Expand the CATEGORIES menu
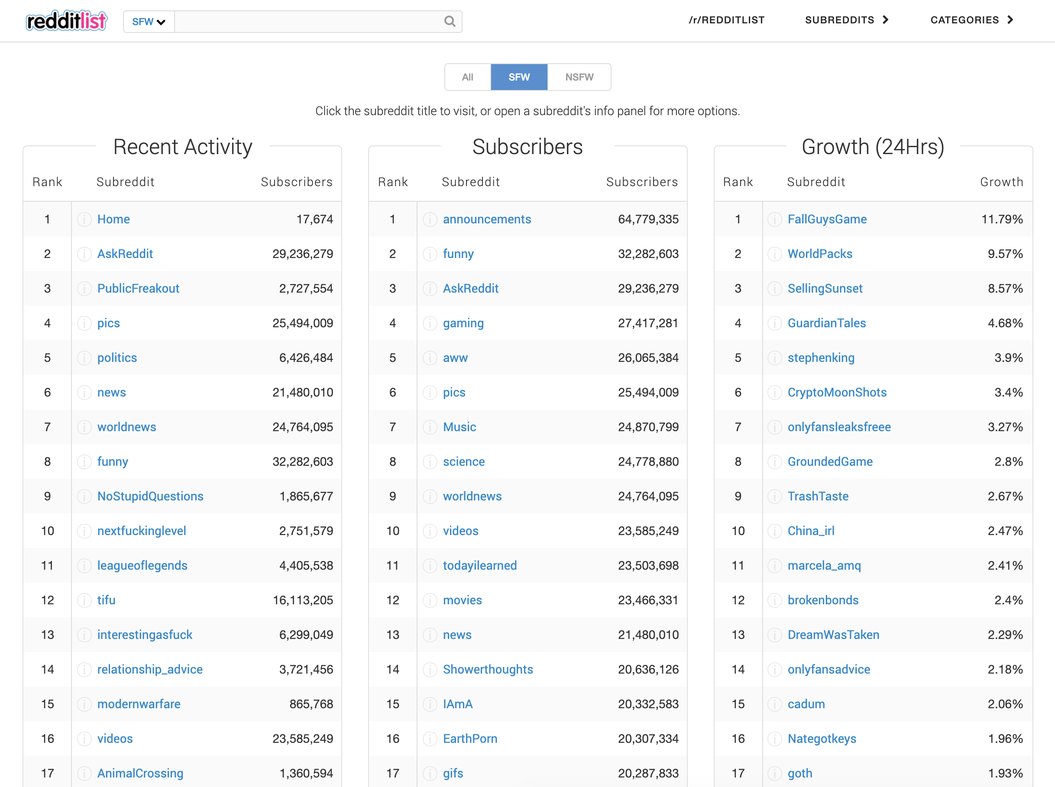This screenshot has width=1055, height=787. point(971,20)
